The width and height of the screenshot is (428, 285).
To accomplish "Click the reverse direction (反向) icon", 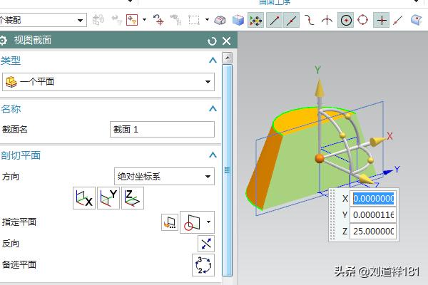I will tap(204, 243).
